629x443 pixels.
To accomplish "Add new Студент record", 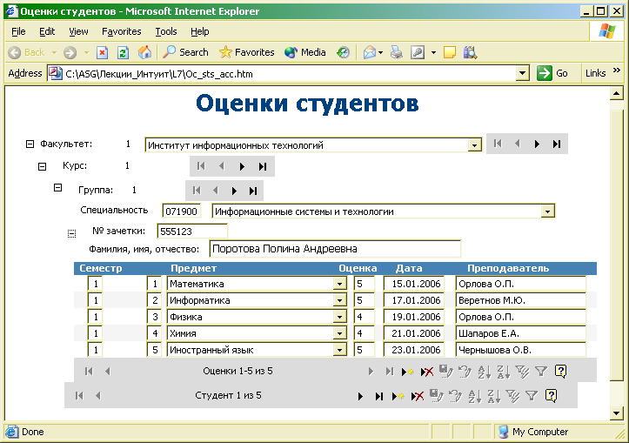I will 398,397.
